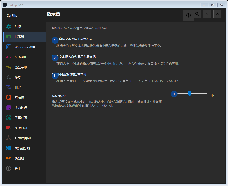Click text starting 在插入点旁显示一个紧凑的彩色圆点
228x186 pixels.
click(118, 81)
